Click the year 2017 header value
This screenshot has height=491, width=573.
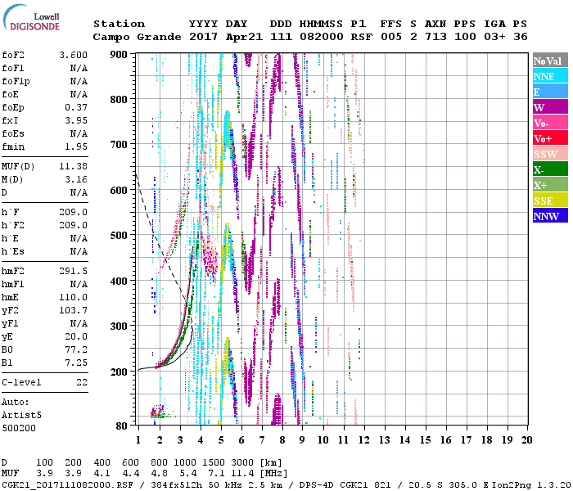(203, 37)
